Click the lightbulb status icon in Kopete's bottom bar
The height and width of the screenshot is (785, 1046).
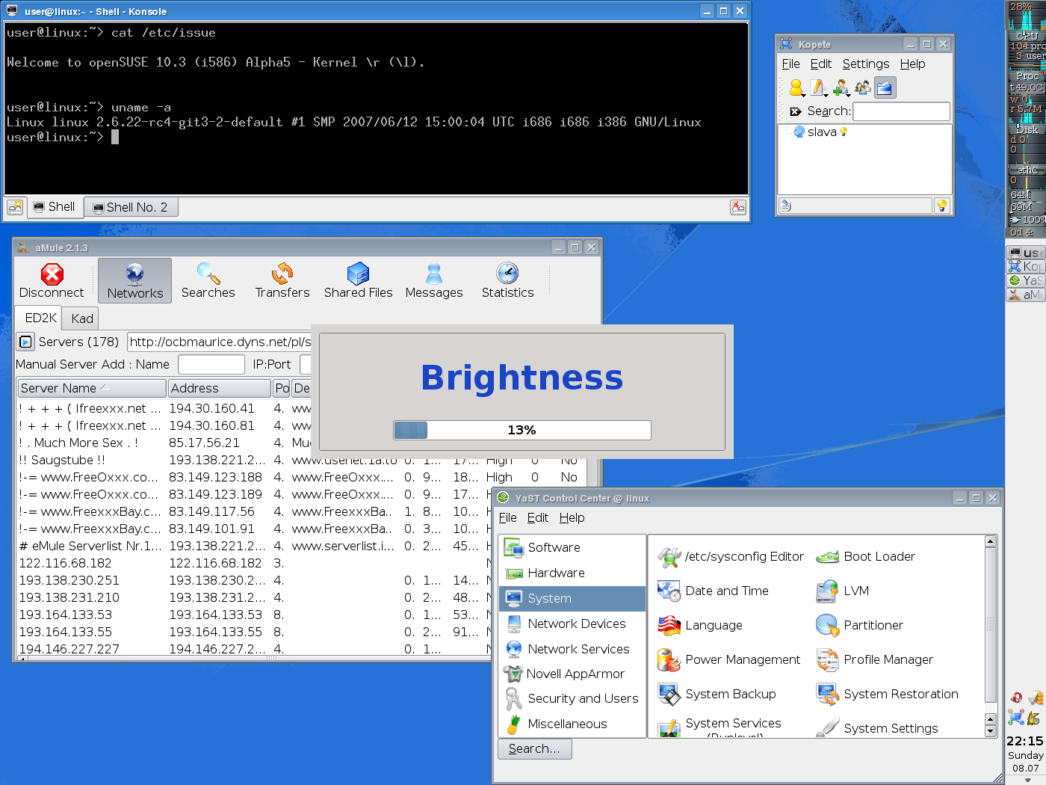(942, 205)
